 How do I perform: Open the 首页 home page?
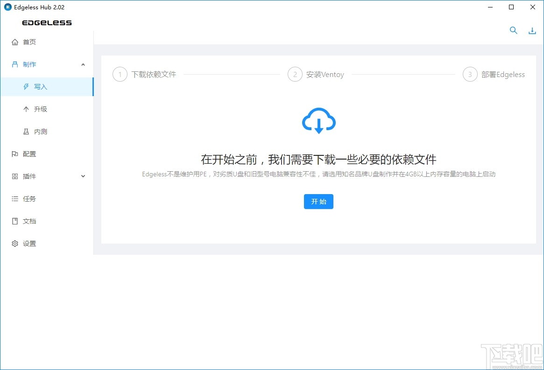(28, 42)
